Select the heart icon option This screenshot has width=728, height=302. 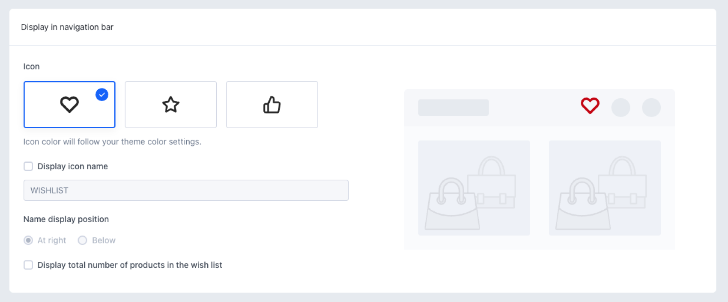(x=69, y=105)
